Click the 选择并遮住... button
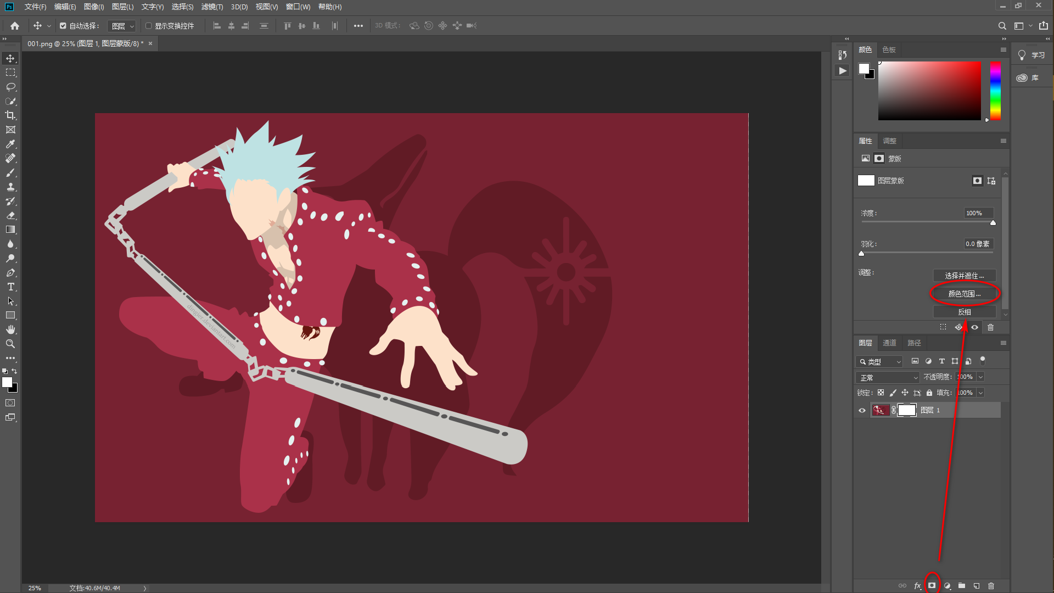This screenshot has height=593, width=1054. point(965,276)
